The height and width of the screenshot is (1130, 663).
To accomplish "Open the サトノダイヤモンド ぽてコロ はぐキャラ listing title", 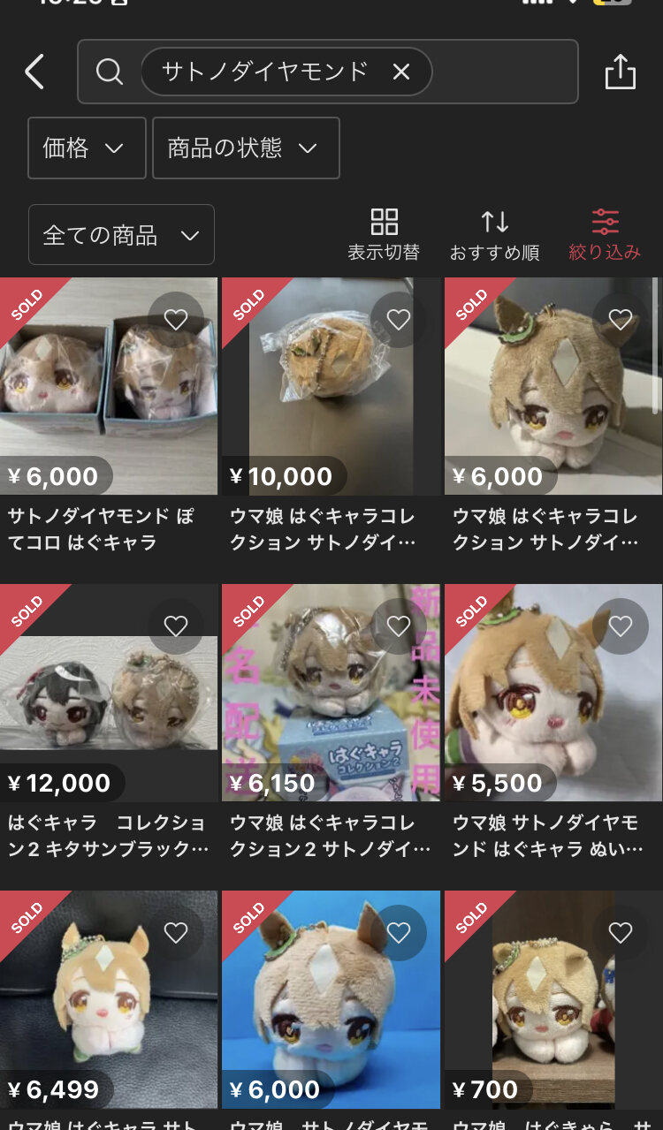I will coord(101,529).
